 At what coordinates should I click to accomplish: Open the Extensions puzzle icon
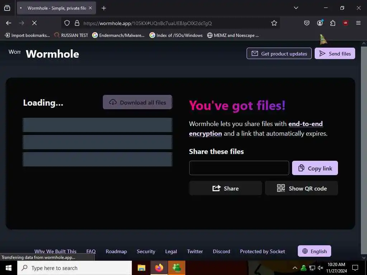pyautogui.click(x=333, y=23)
